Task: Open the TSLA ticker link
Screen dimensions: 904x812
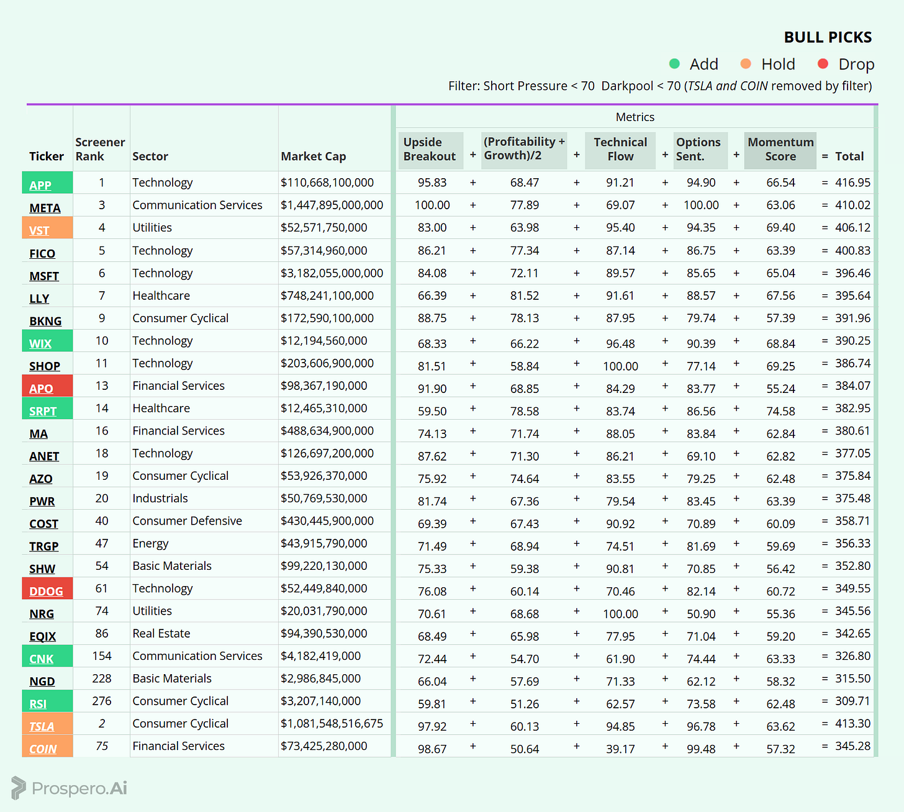Action: tap(42, 726)
